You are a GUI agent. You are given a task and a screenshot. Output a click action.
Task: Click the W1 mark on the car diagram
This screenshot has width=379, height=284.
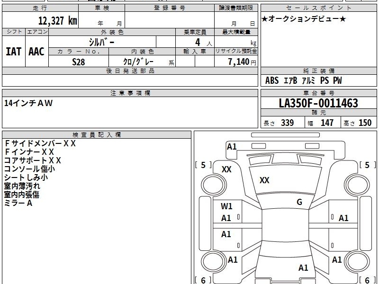226,206
